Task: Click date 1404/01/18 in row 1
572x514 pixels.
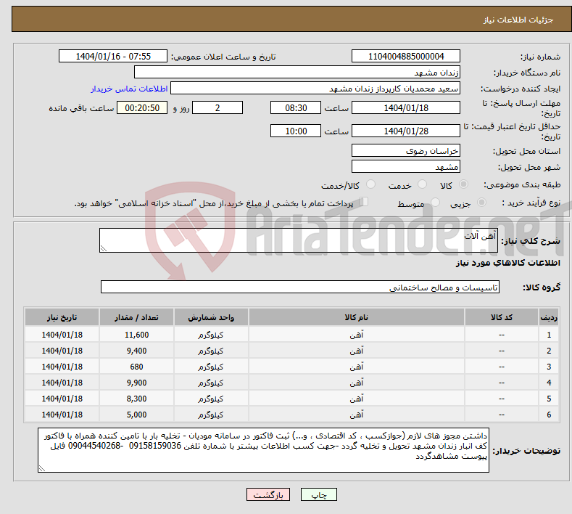Action: pos(62,335)
